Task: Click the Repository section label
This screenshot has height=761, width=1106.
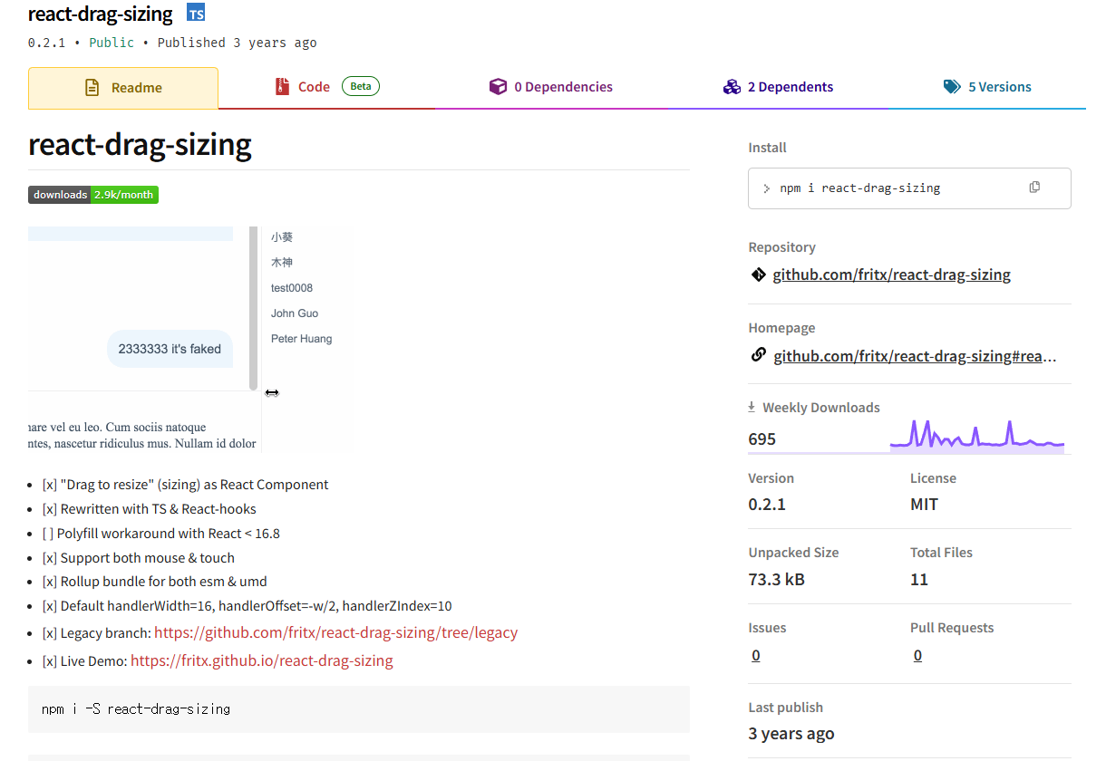Action: [x=781, y=247]
